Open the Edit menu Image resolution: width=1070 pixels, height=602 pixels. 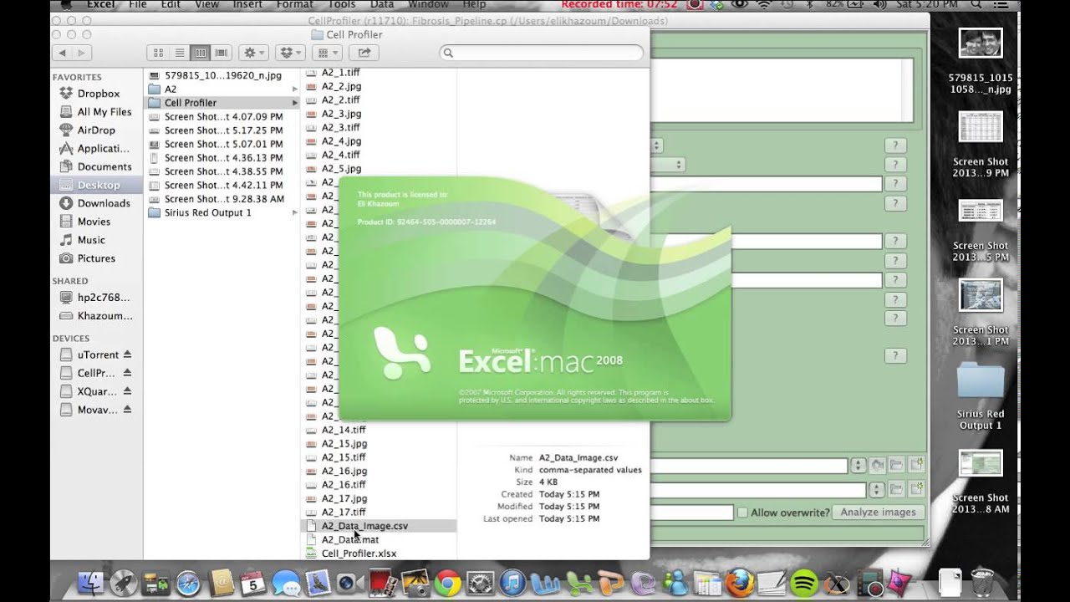click(171, 5)
